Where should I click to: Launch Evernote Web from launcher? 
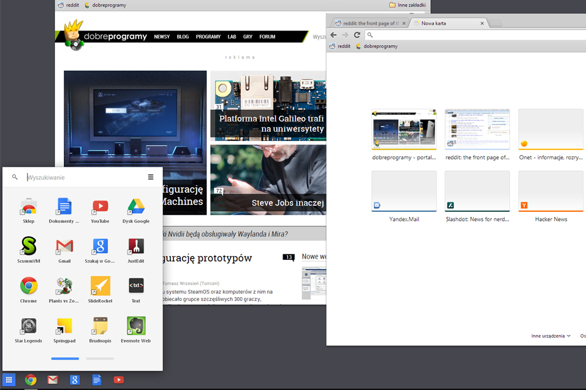136,330
